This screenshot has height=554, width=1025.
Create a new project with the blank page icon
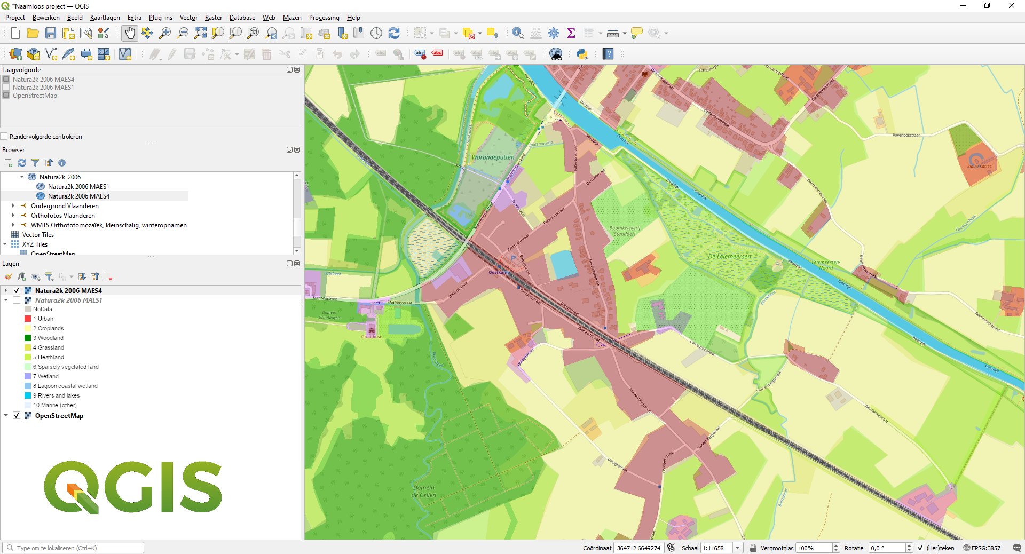point(15,34)
